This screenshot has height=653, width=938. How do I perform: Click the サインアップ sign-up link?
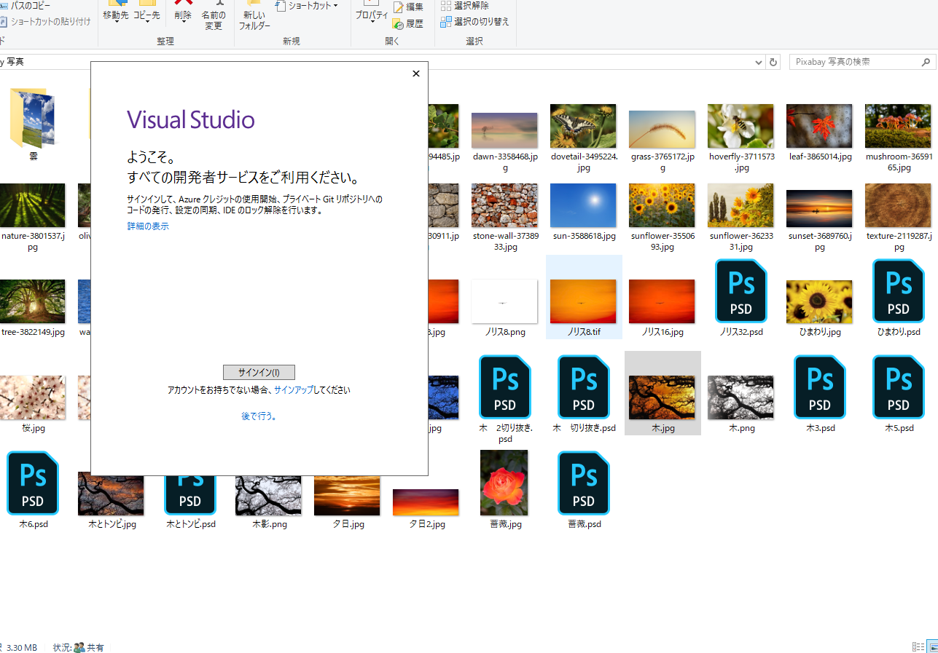tap(294, 390)
